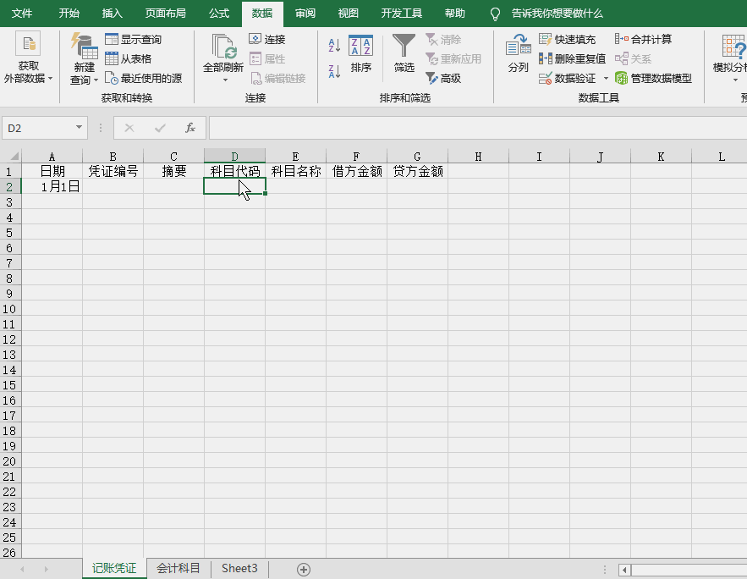Image resolution: width=747 pixels, height=579 pixels.
Task: Select the 会计科目 sheet tab
Action: tap(179, 569)
